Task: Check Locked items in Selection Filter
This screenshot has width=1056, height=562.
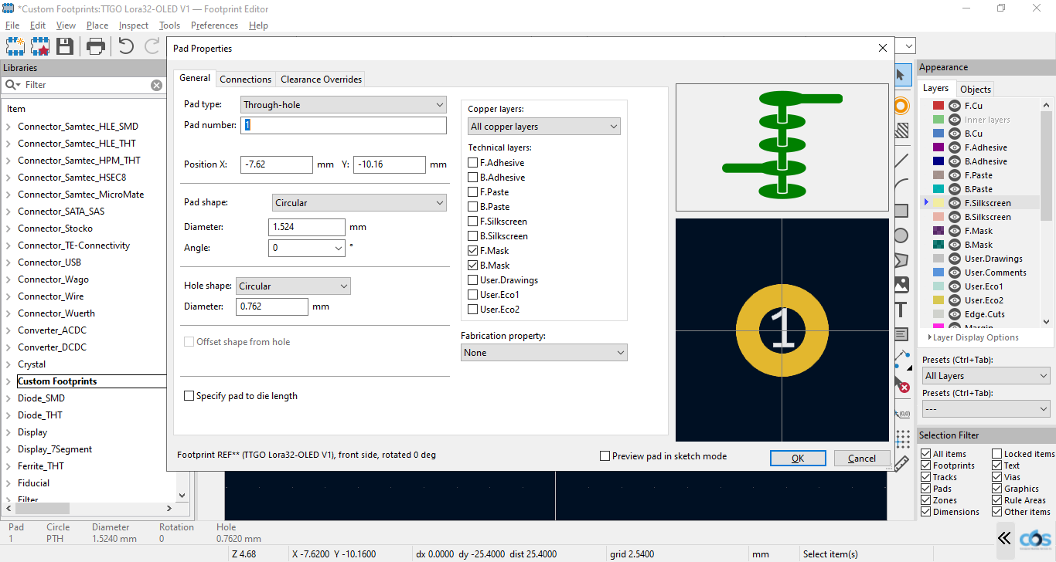Action: (997, 454)
